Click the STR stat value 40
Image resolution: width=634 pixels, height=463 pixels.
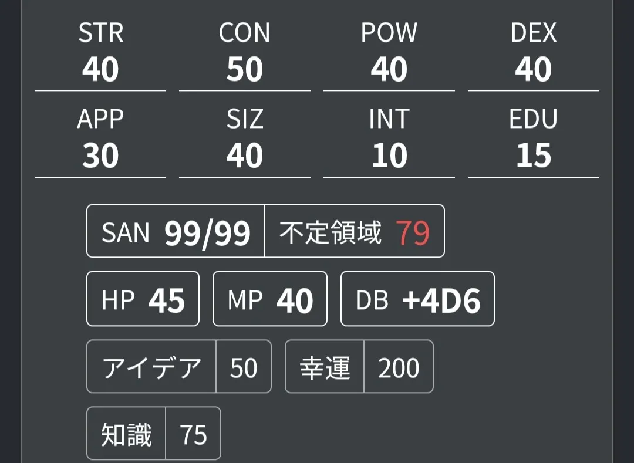point(100,70)
